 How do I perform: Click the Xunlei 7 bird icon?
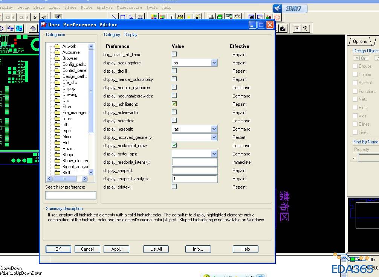[277, 8]
